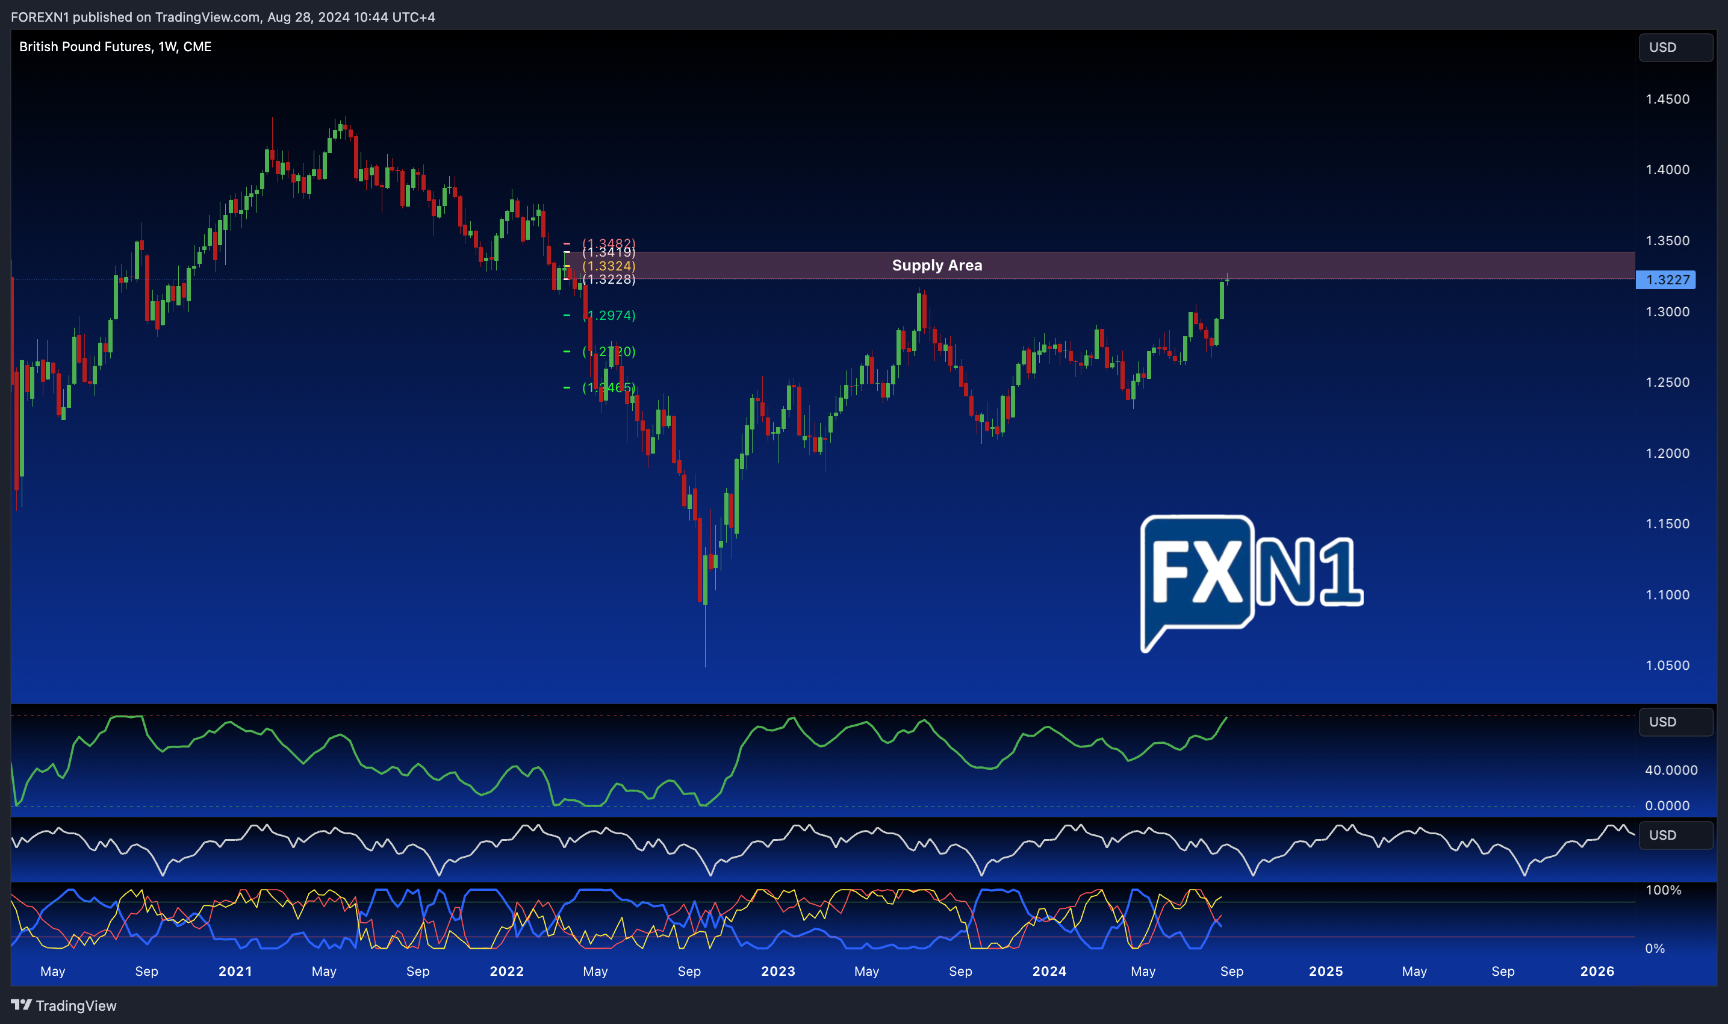Click the 2024 label on time axis

point(1049,971)
